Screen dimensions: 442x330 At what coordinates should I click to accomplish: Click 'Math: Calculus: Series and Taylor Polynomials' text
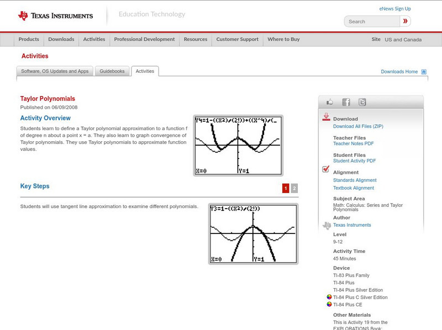pos(368,207)
